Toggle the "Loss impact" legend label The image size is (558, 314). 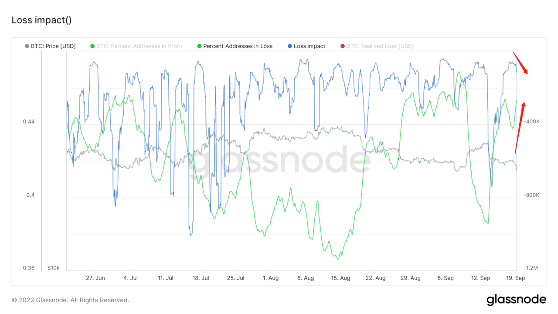pos(310,46)
